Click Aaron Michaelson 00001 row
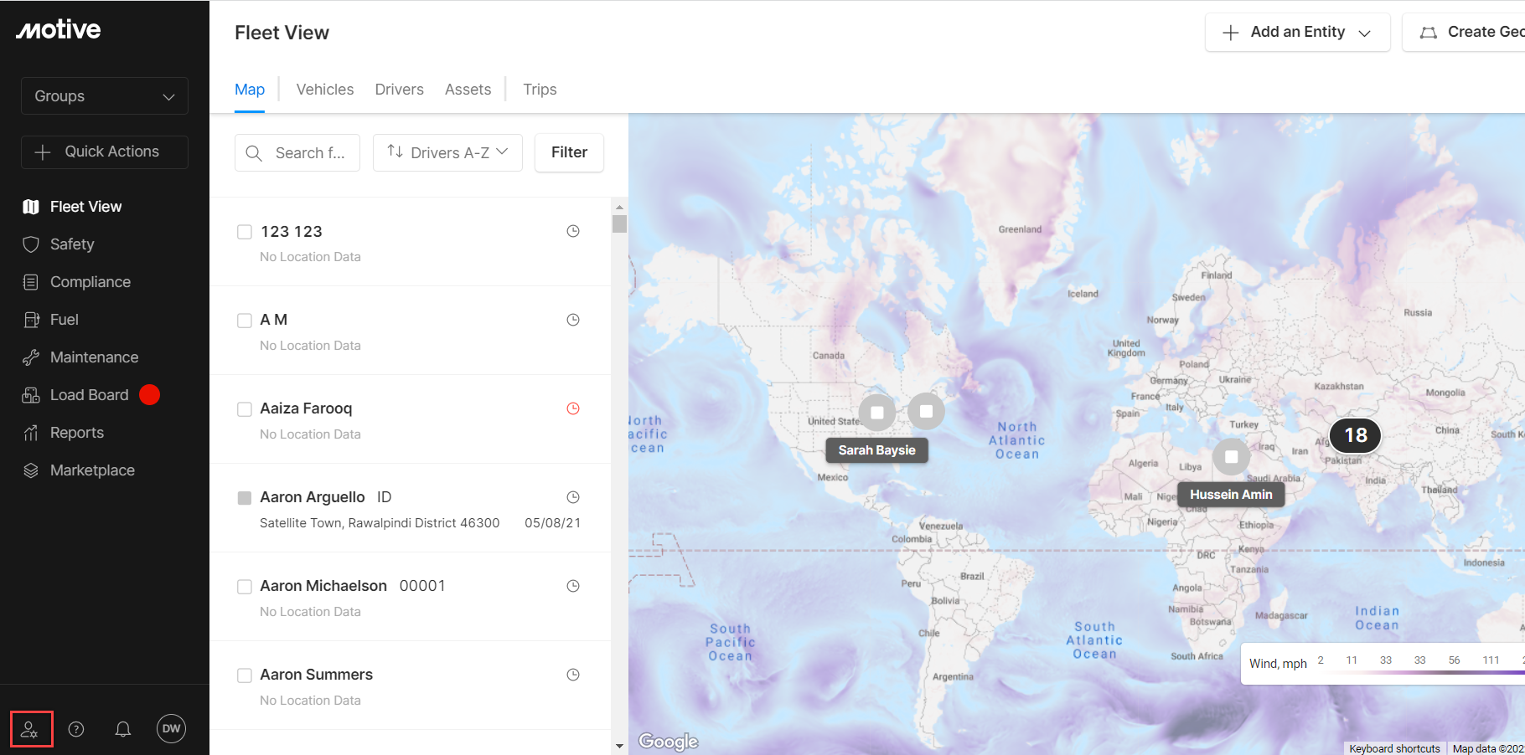 [x=411, y=597]
